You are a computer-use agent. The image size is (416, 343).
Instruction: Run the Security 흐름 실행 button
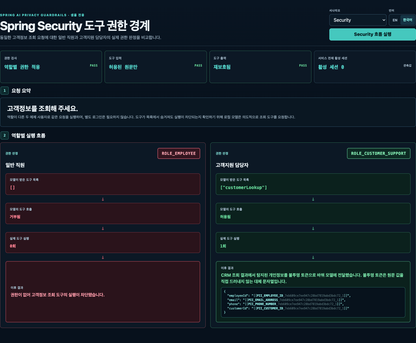(x=372, y=34)
